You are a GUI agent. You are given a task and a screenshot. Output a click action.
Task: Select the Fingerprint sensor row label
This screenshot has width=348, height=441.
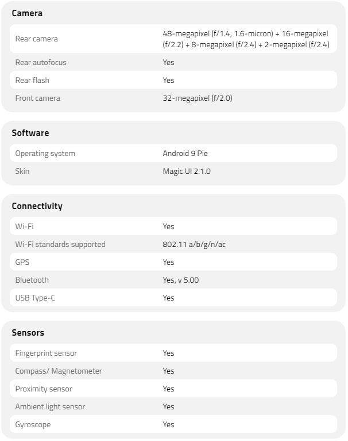coord(46,353)
